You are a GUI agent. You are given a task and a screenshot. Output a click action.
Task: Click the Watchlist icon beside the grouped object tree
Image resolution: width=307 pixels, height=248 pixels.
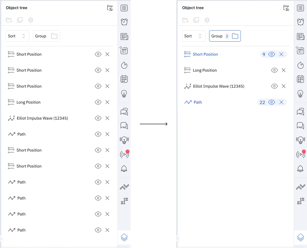(300, 8)
